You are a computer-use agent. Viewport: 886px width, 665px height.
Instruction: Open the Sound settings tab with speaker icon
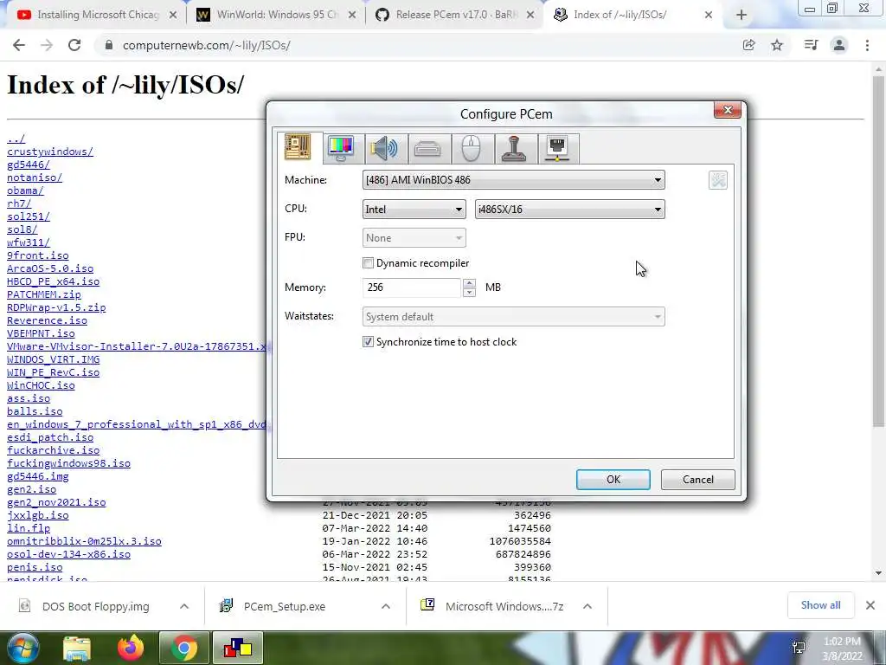(384, 149)
